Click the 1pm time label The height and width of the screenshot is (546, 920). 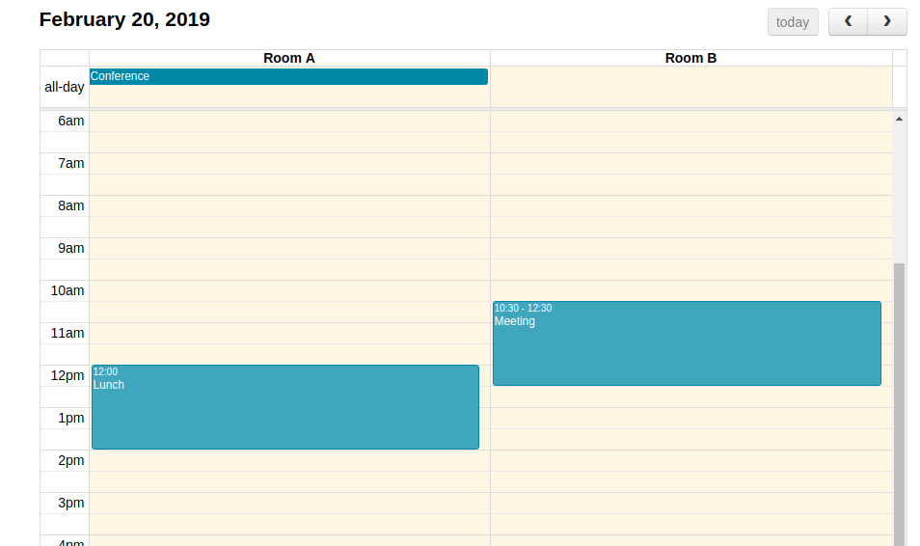pyautogui.click(x=71, y=418)
